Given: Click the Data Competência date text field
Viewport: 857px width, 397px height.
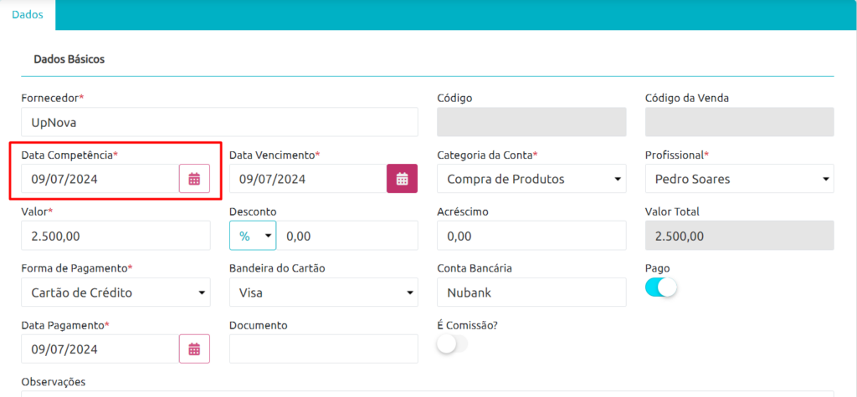Looking at the screenshot, I should click(100, 179).
